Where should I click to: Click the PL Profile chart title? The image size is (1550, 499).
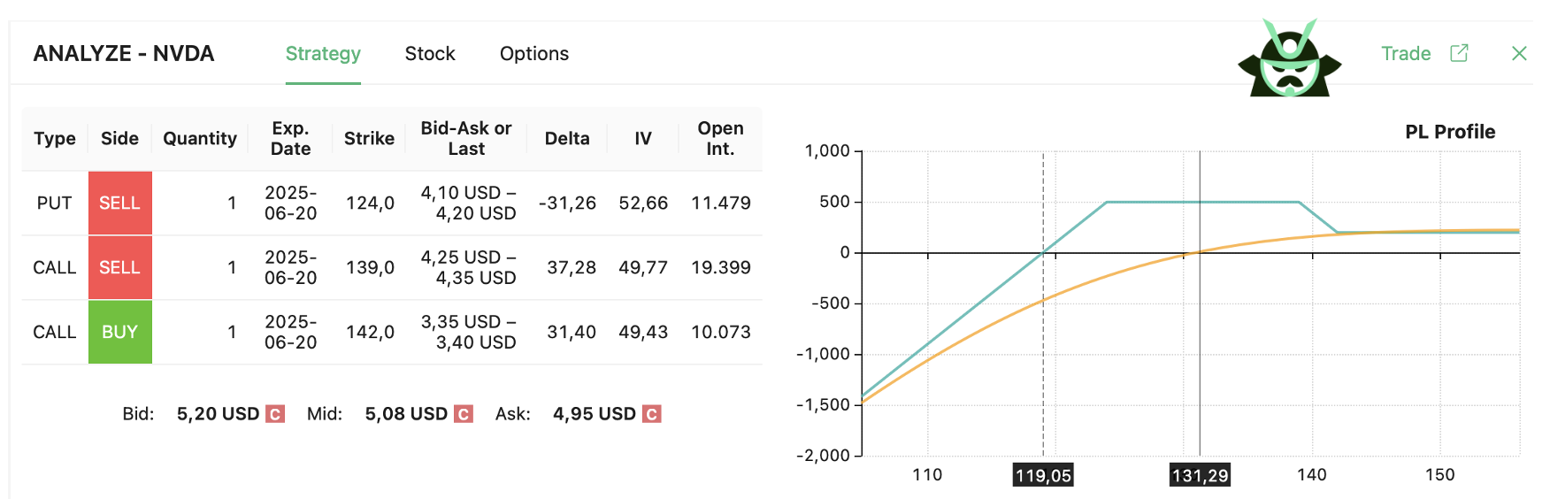[x=1450, y=132]
